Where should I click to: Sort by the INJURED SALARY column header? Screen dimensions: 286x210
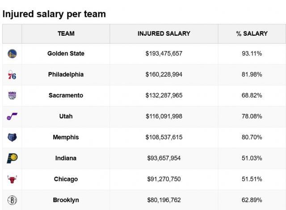tap(164, 34)
